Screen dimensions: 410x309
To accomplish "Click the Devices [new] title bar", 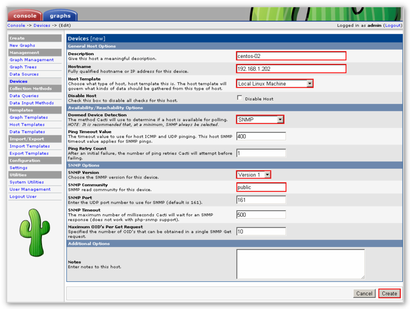I will (x=235, y=38).
